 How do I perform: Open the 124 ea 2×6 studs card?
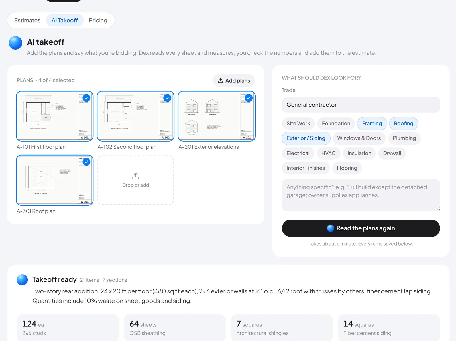tap(68, 328)
